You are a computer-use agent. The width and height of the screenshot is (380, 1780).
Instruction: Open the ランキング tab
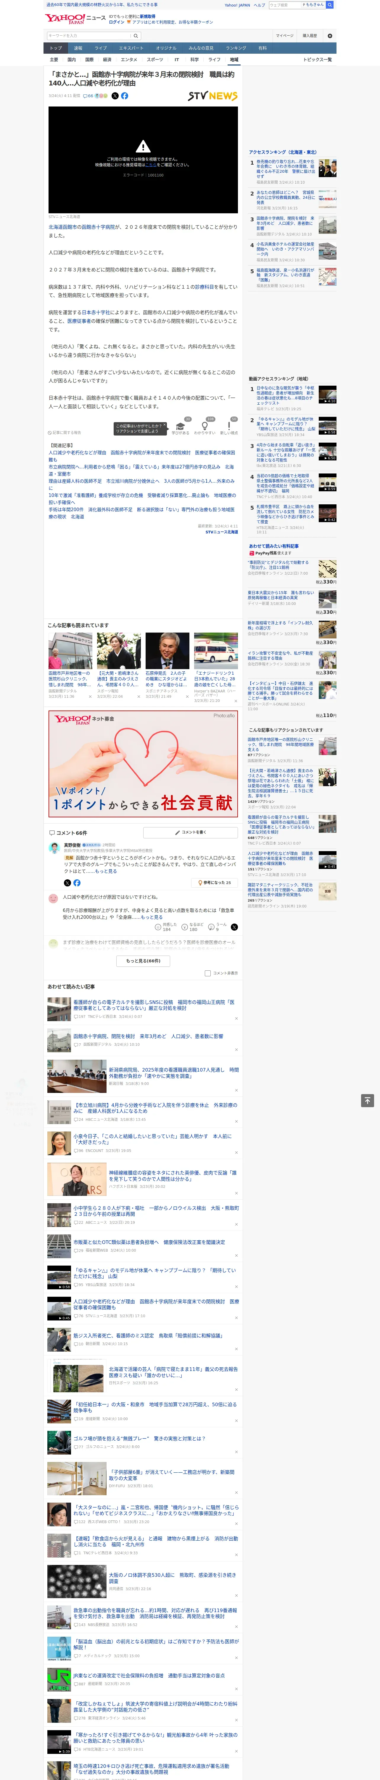pyautogui.click(x=236, y=48)
